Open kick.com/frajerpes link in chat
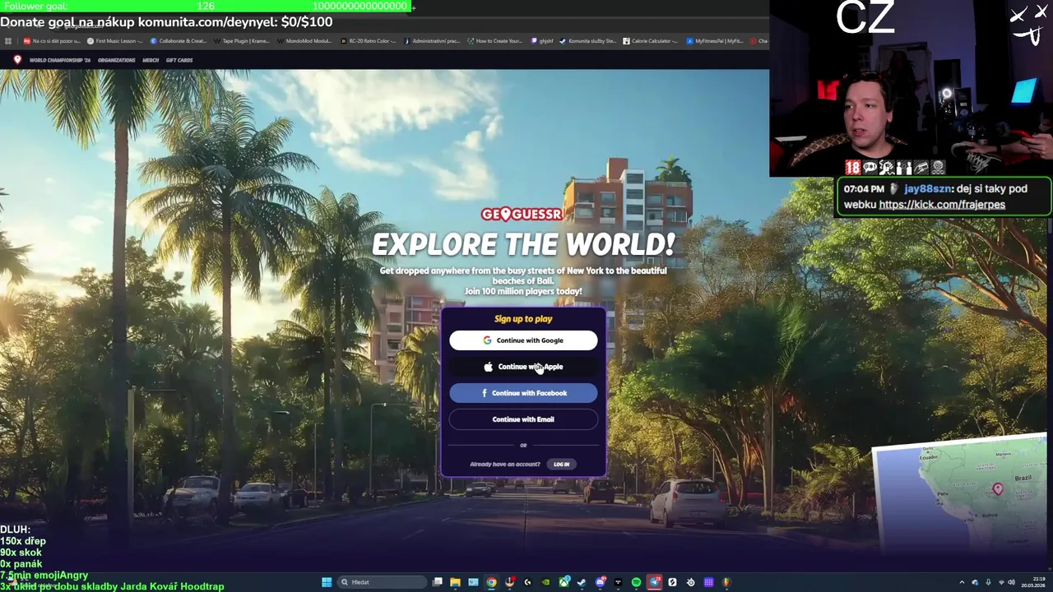Viewport: 1053px width, 592px height. point(942,205)
